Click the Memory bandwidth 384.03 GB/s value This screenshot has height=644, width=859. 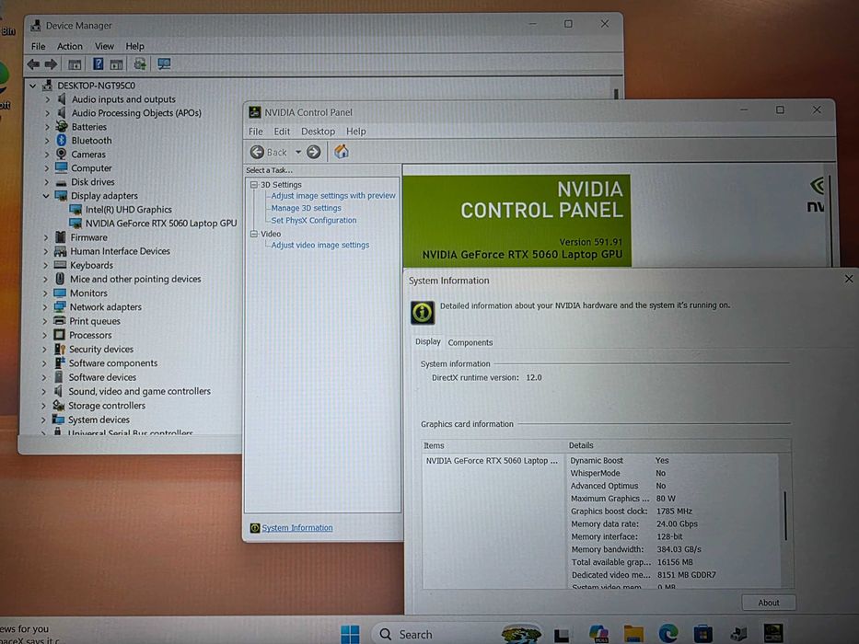679,549
